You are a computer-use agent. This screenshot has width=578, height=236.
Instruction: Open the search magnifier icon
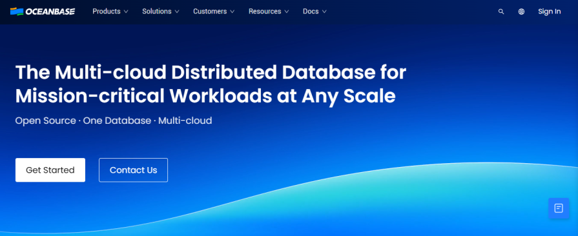[x=501, y=12]
